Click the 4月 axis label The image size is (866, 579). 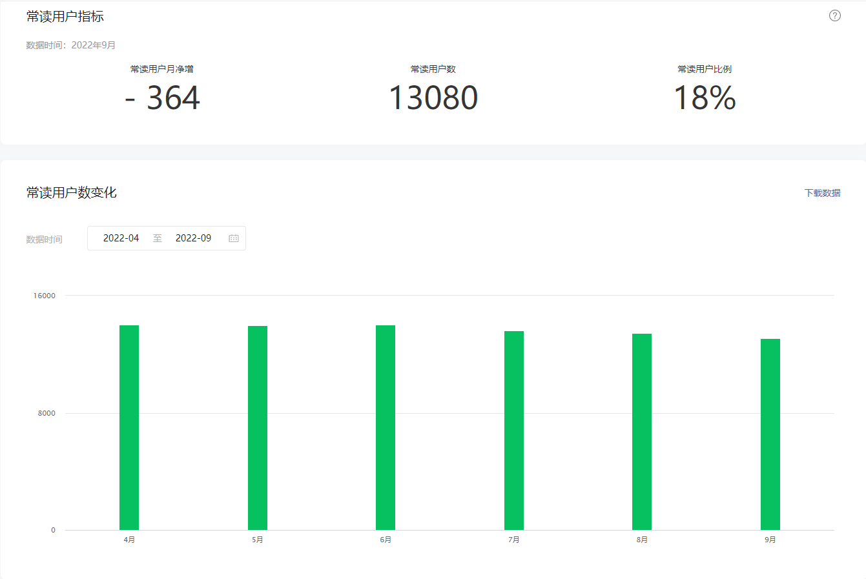tap(129, 540)
